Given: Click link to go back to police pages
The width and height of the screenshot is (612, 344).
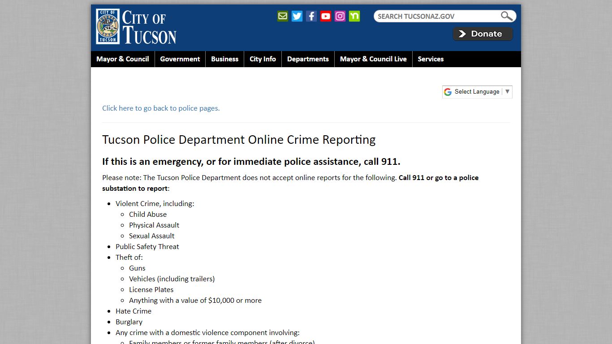Looking at the screenshot, I should pos(161,108).
